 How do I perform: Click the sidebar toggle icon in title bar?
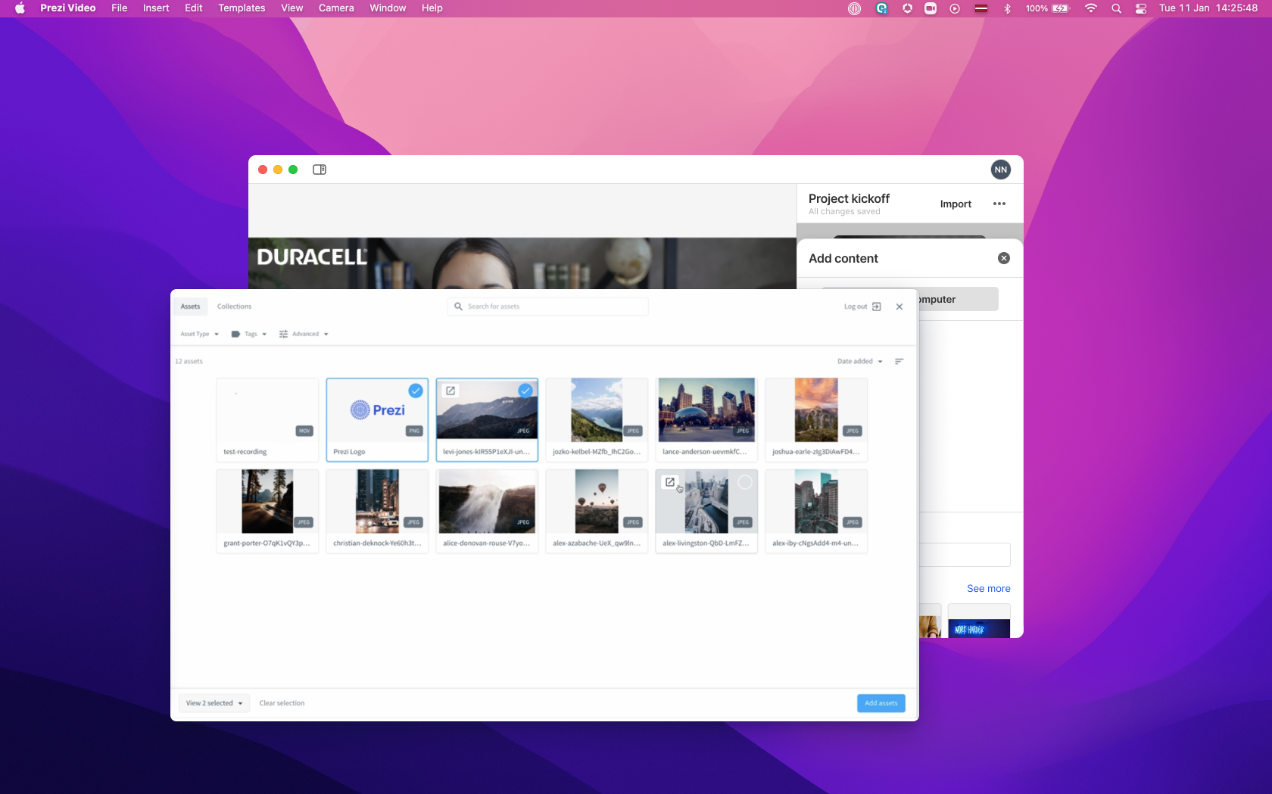[320, 170]
